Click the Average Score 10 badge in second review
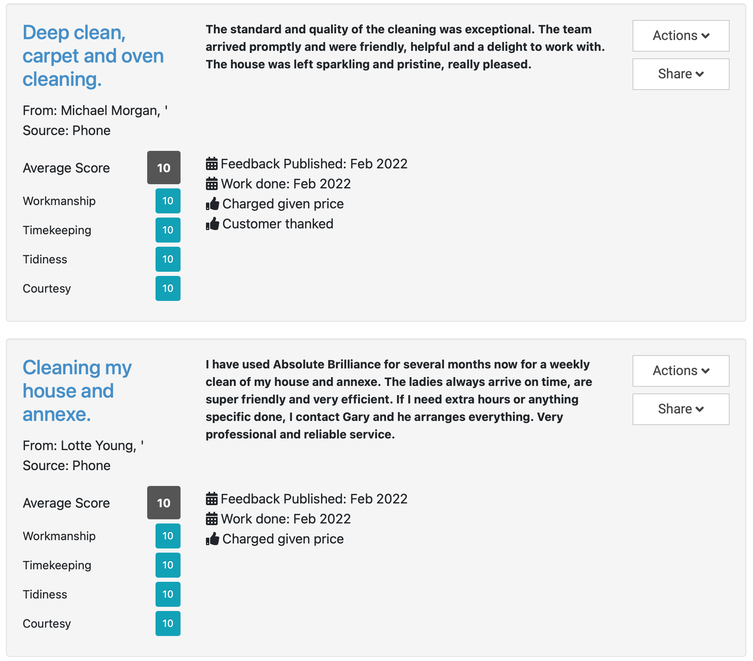Image resolution: width=753 pixels, height=661 pixels. click(164, 503)
